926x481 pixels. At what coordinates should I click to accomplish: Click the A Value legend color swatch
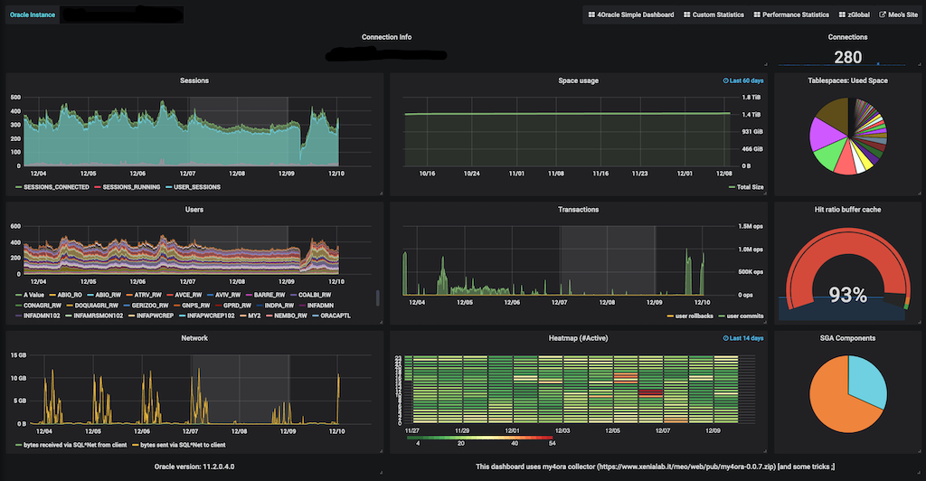18,295
